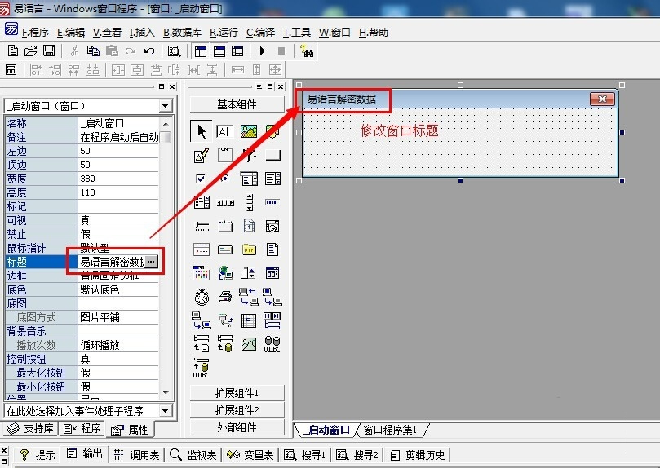Open the H.帮助 menu
This screenshot has width=660, height=468.
pos(374,33)
